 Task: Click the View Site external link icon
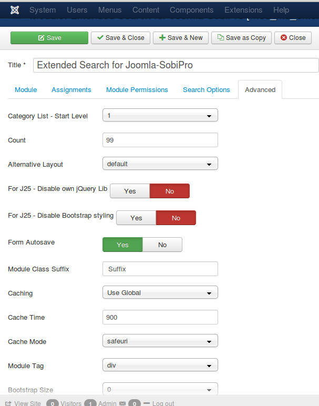(x=8, y=403)
